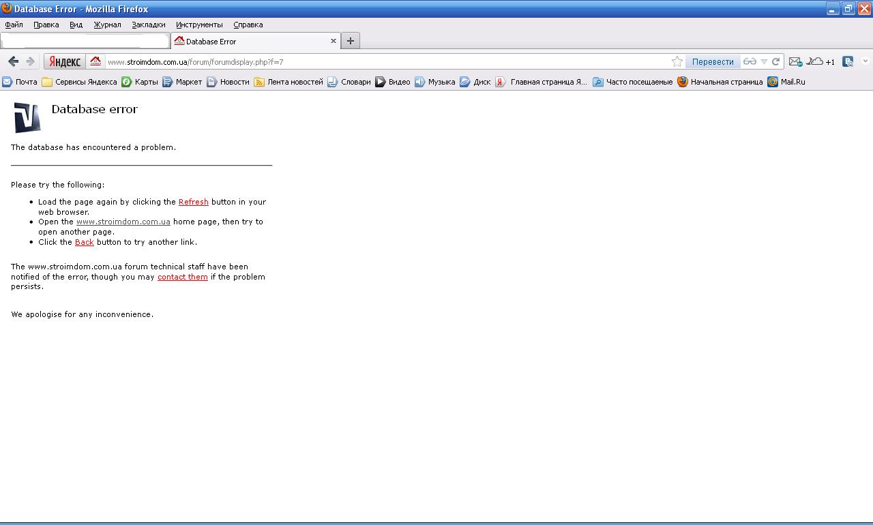Open the Яндекс search button
This screenshot has width=873, height=525.
click(65, 61)
